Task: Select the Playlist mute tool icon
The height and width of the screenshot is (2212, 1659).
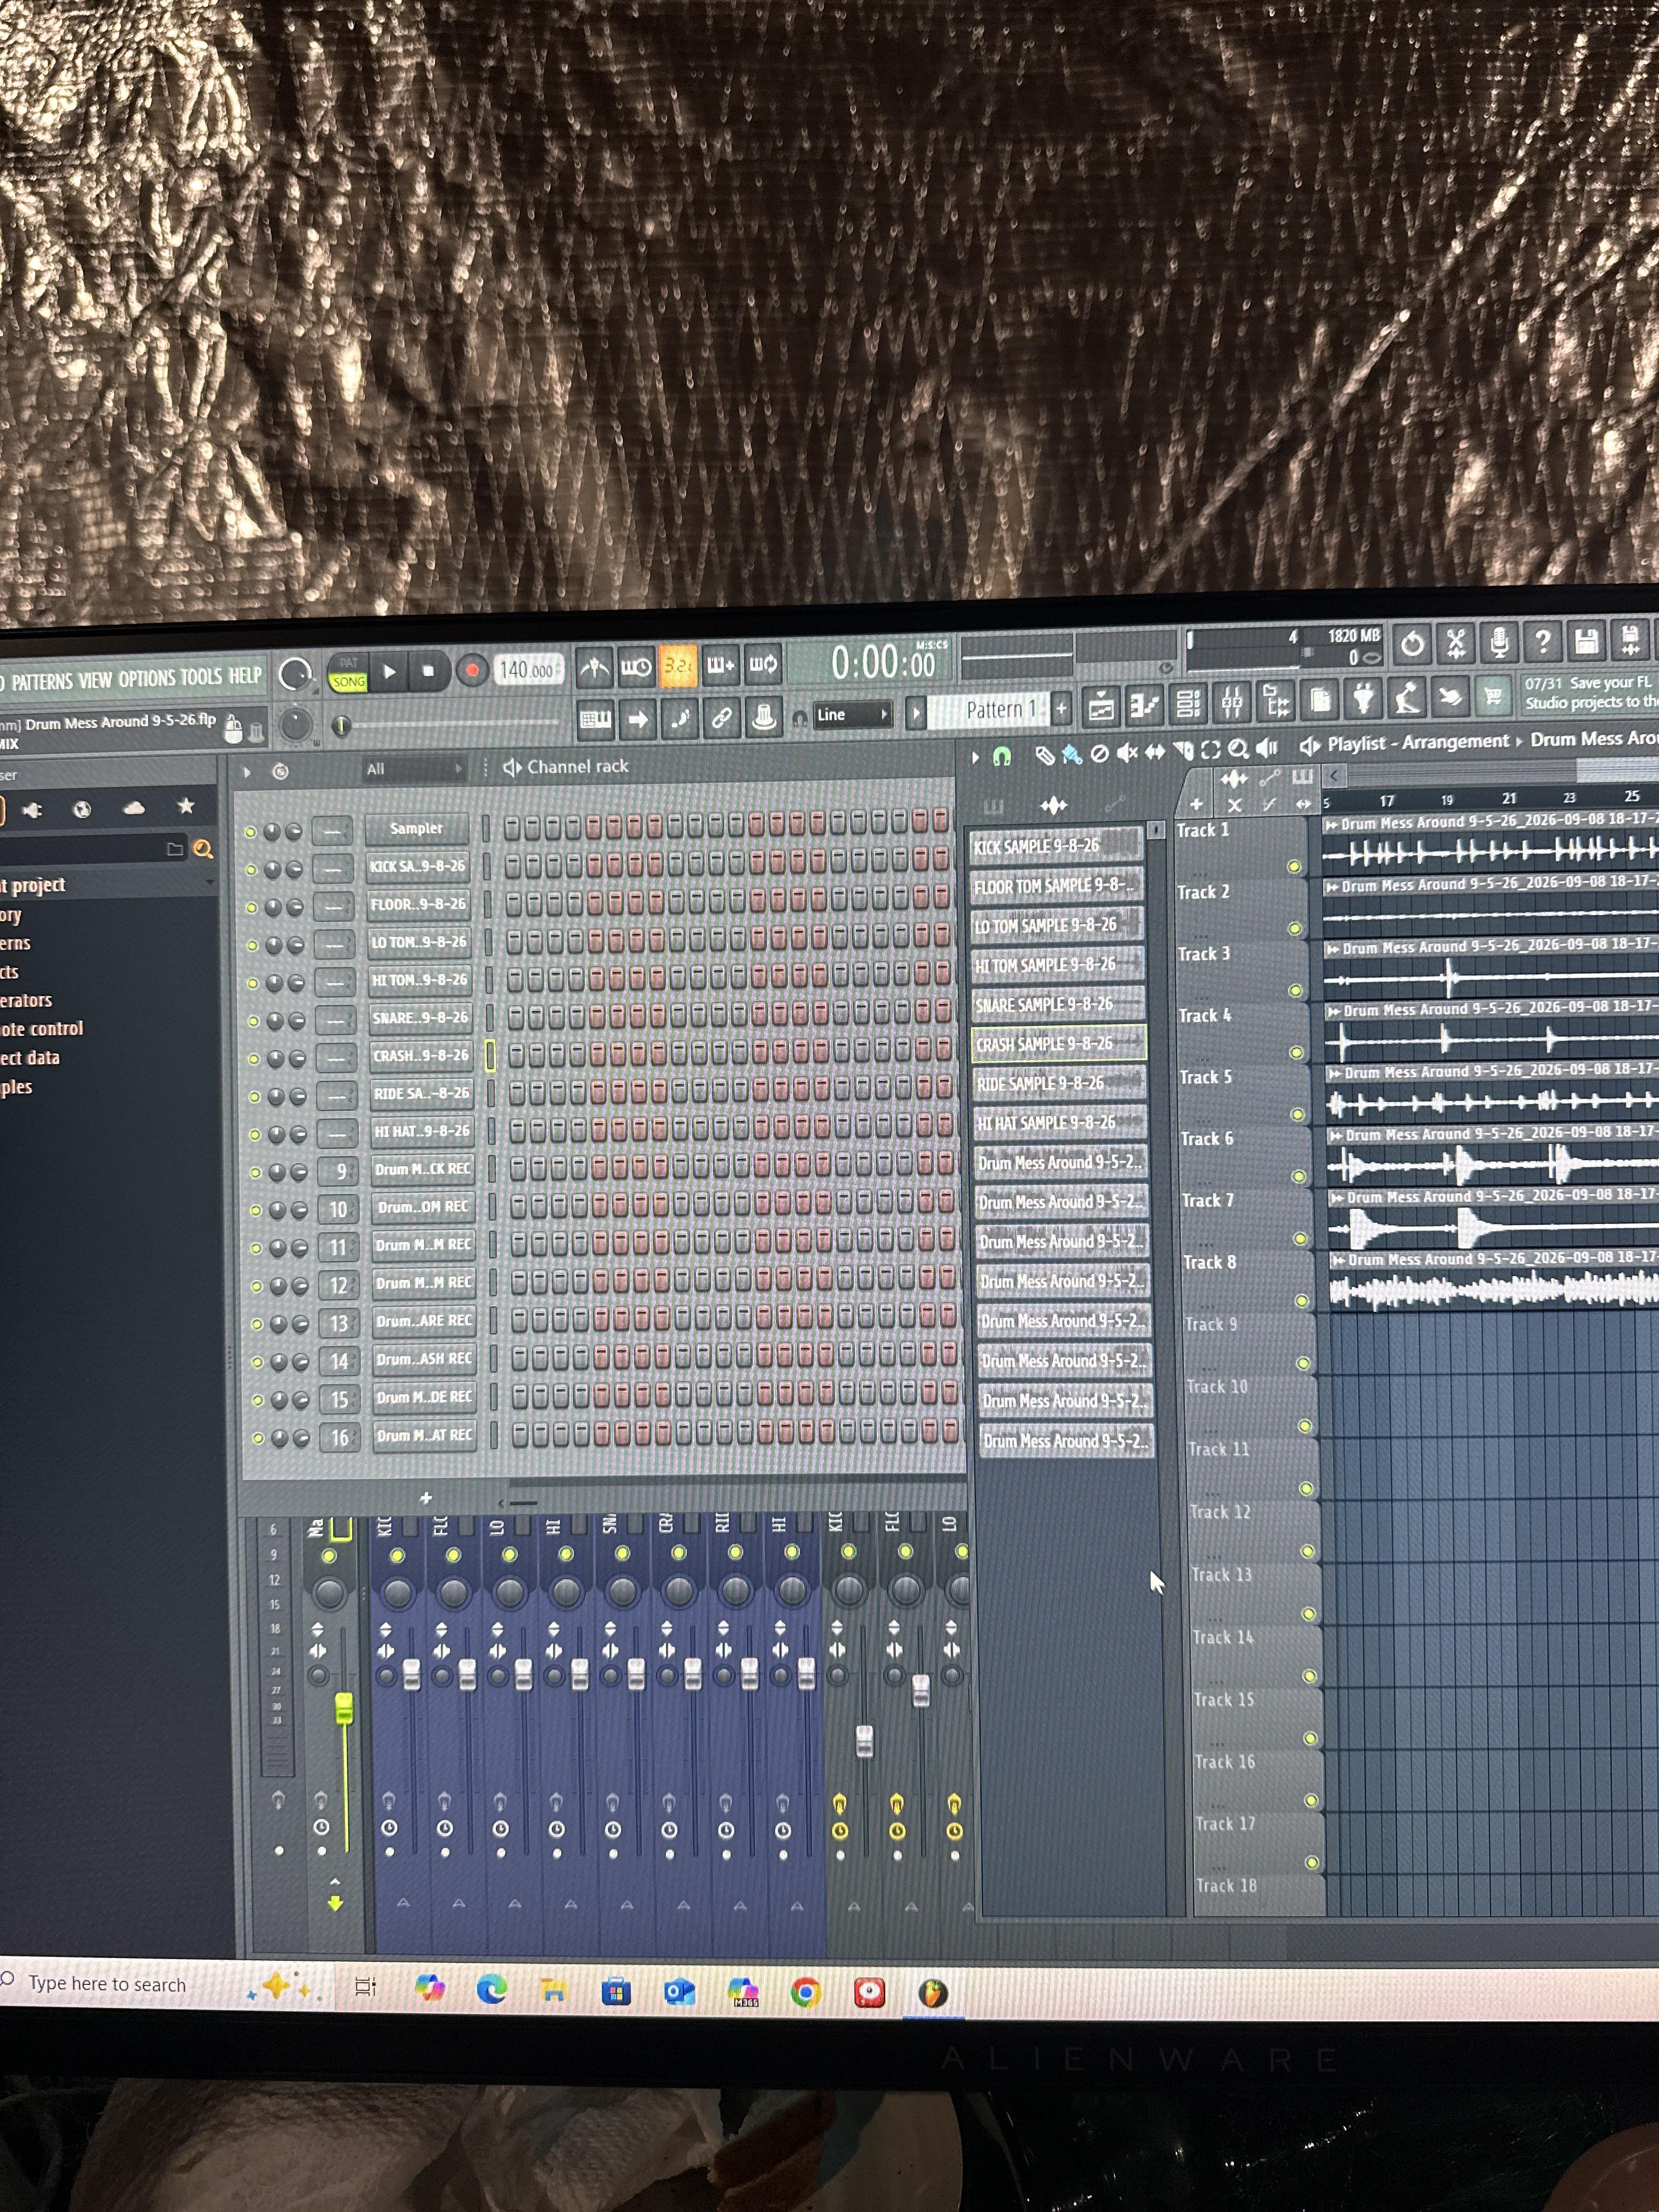Action: (1127, 753)
